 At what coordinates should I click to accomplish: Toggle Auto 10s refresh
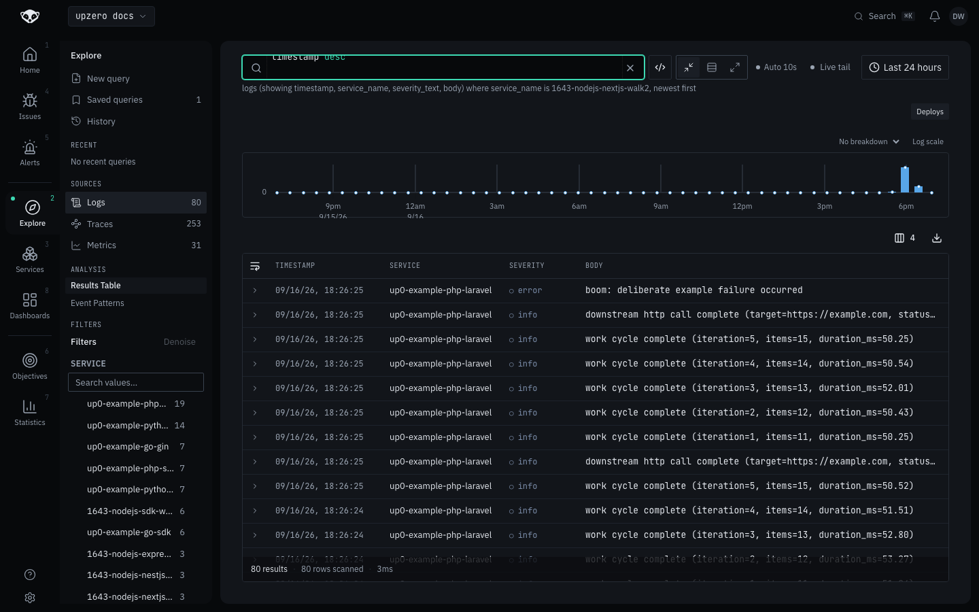pos(776,67)
